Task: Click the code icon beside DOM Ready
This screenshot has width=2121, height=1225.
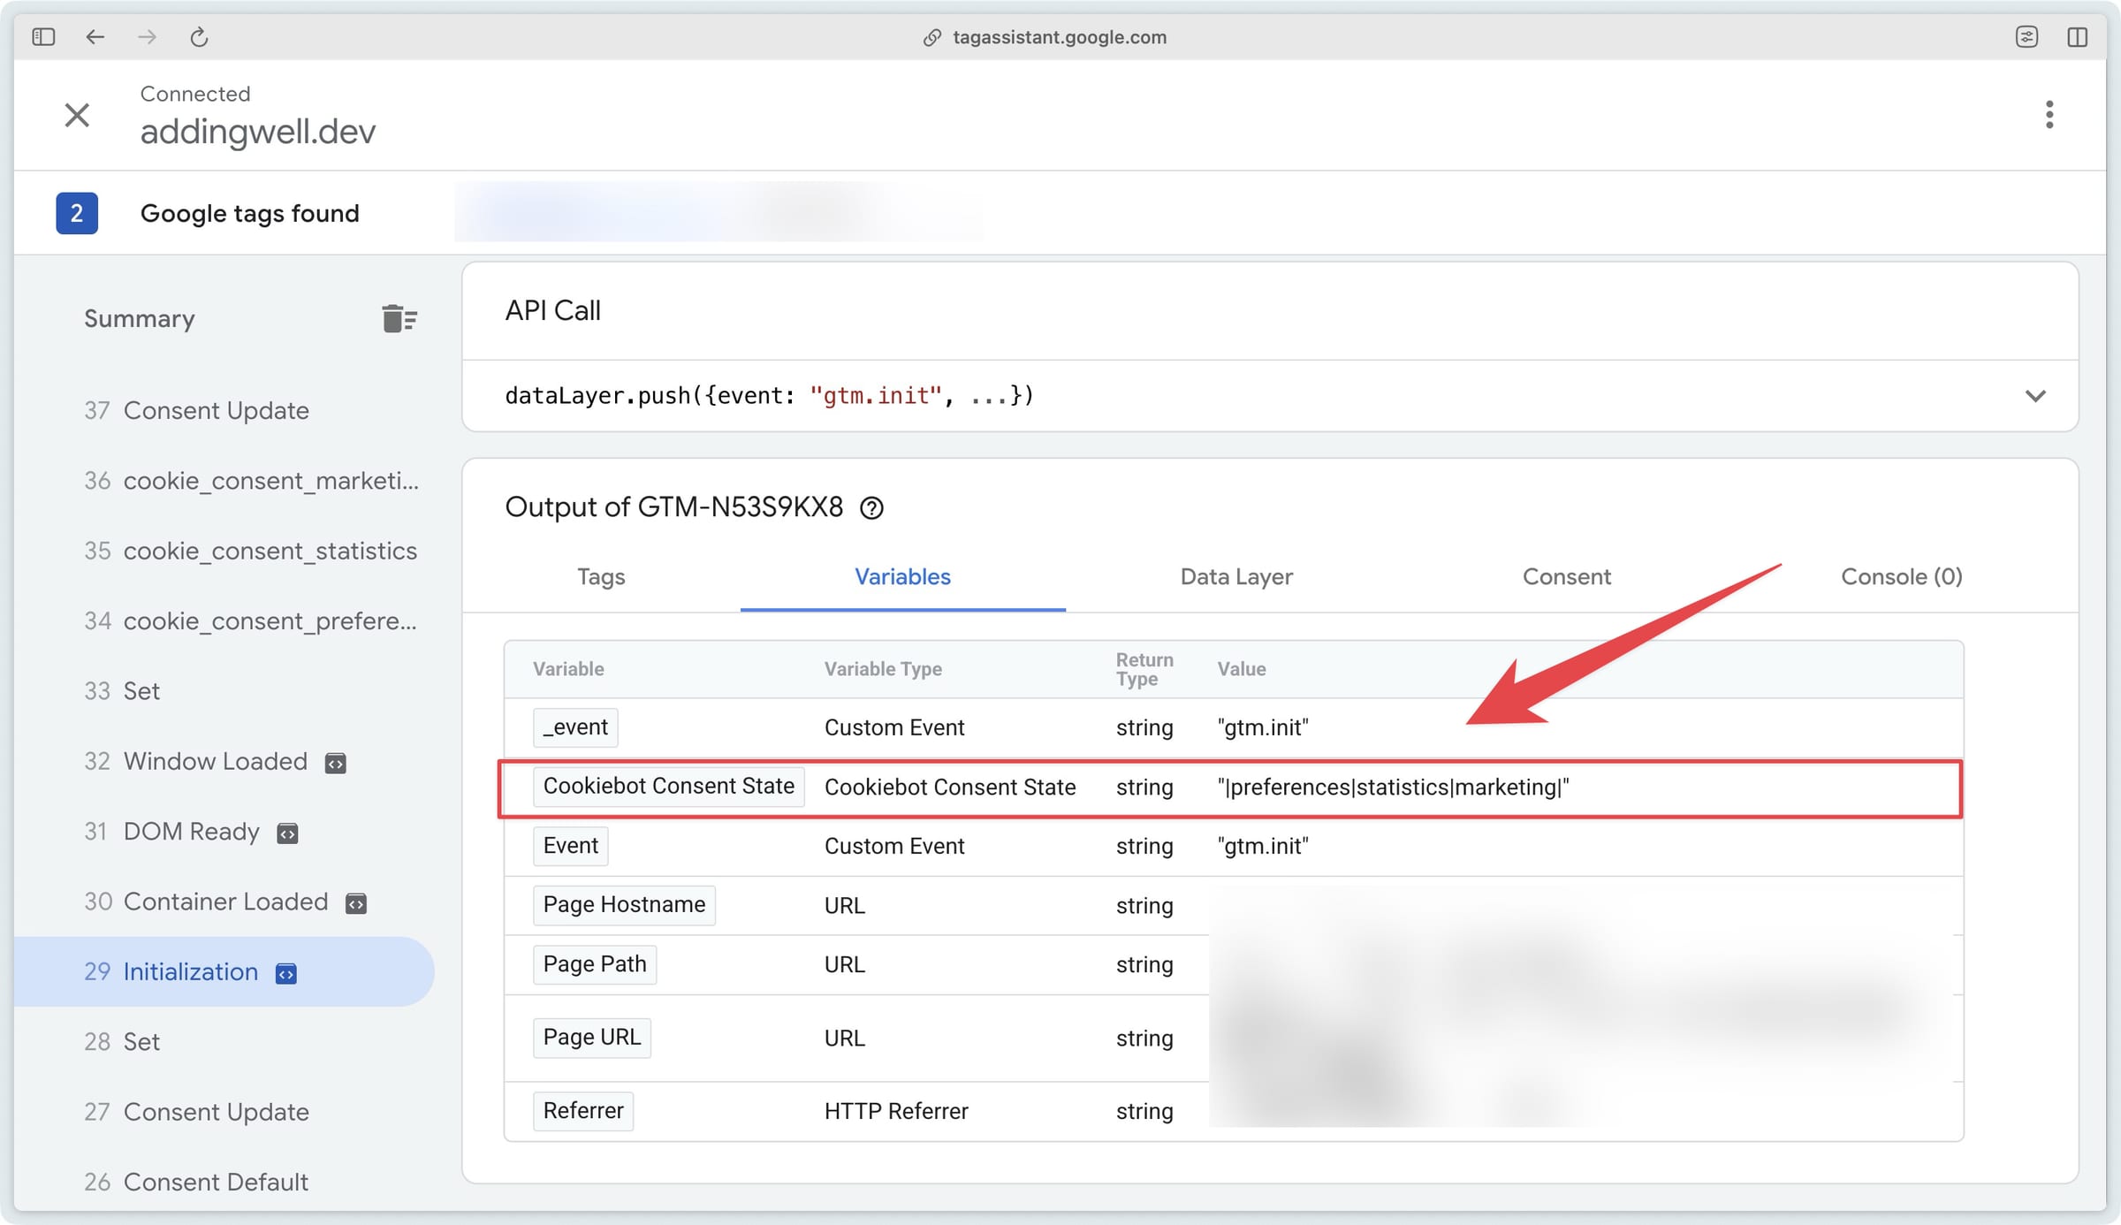Action: [287, 833]
